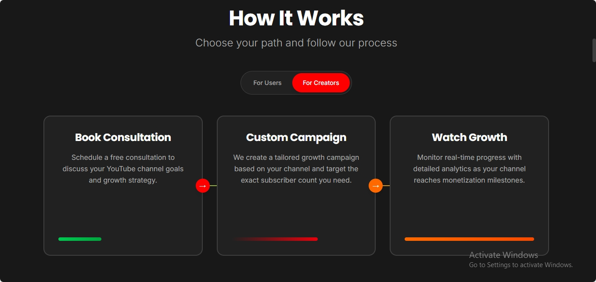The height and width of the screenshot is (282, 596).
Task: Click the green progress bar under Book Consultation
Action: tap(79, 239)
